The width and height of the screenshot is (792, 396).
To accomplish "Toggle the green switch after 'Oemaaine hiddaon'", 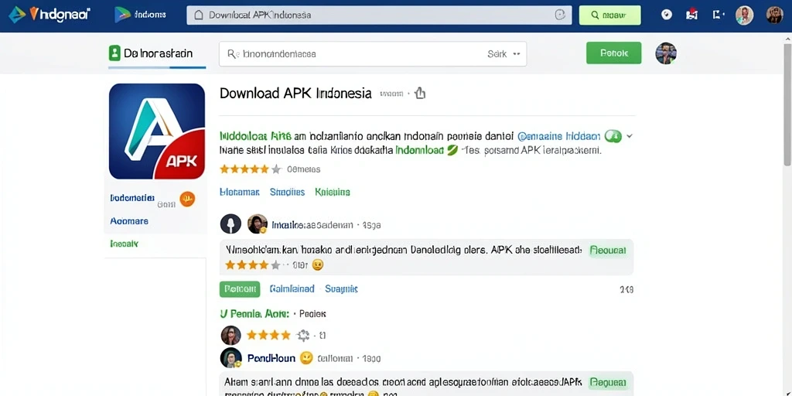I will coord(613,136).
